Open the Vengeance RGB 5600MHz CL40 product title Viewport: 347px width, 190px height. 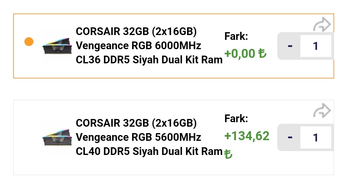149,137
